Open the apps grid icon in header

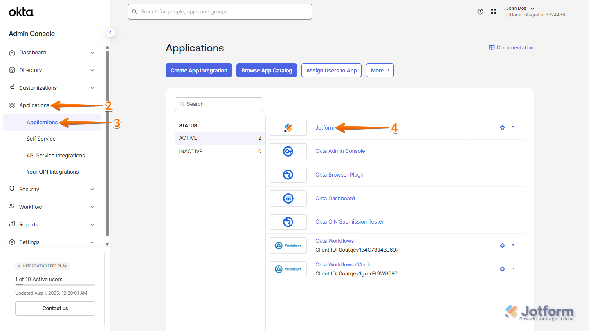tap(494, 12)
